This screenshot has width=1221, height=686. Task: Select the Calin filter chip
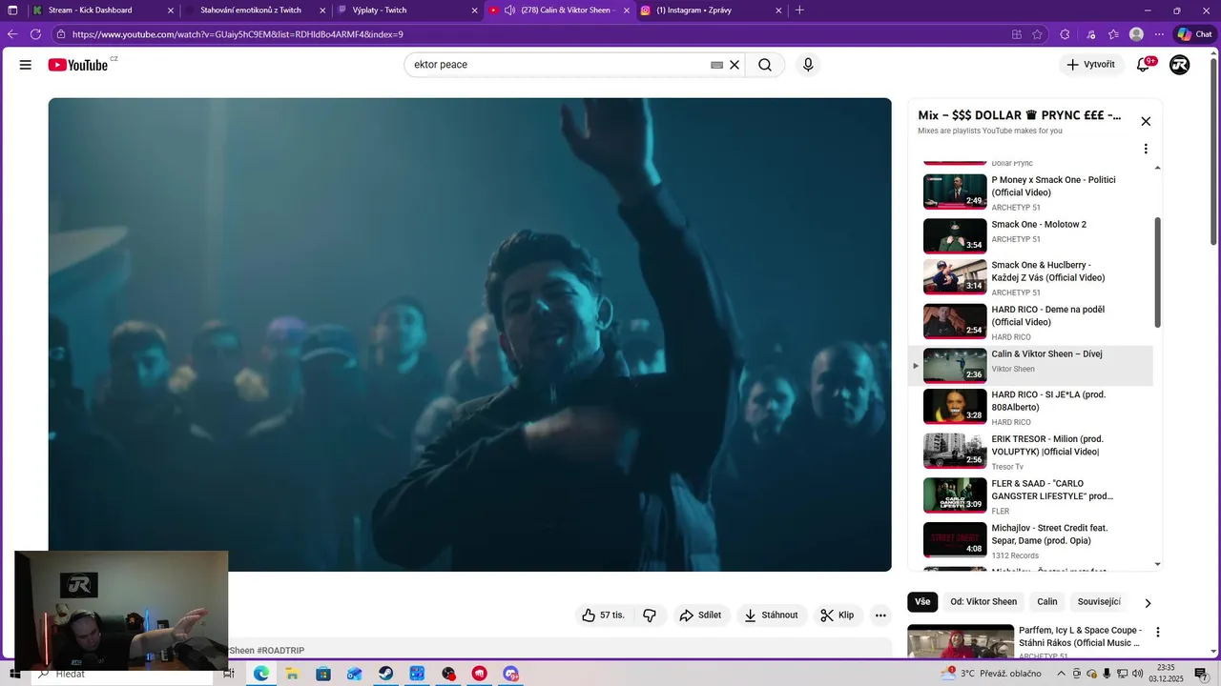[x=1047, y=602]
